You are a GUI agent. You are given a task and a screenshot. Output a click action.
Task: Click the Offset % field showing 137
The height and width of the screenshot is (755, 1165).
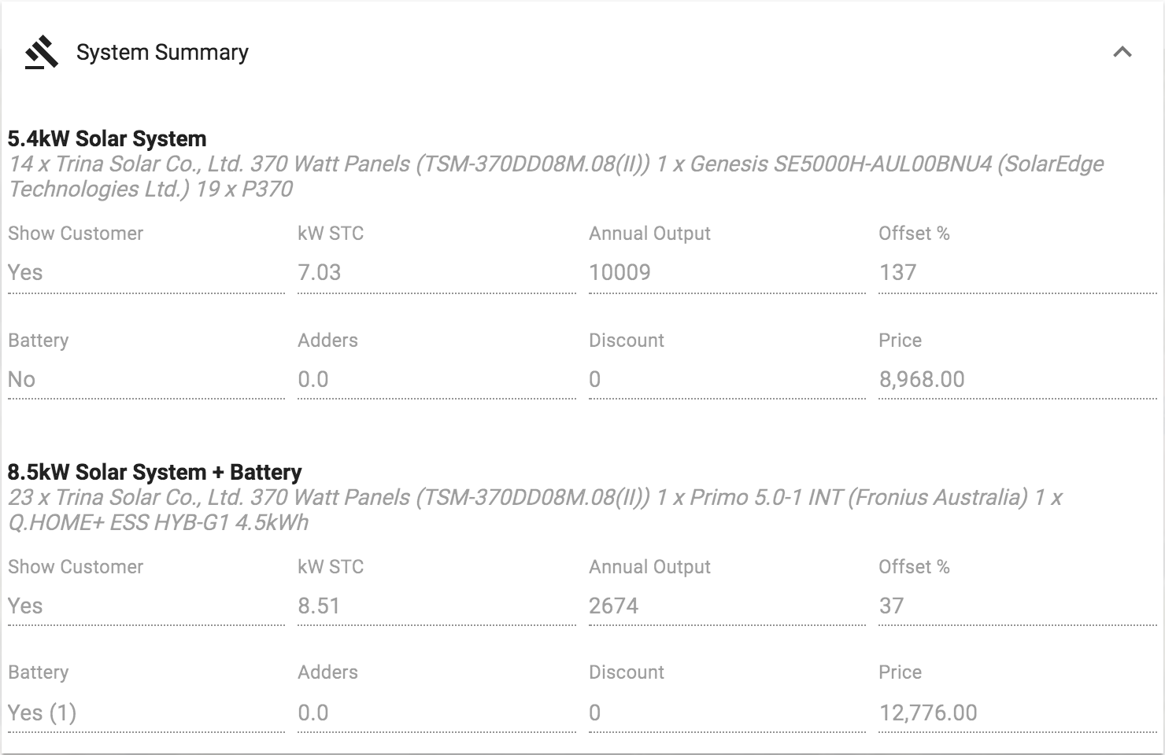click(x=1018, y=273)
